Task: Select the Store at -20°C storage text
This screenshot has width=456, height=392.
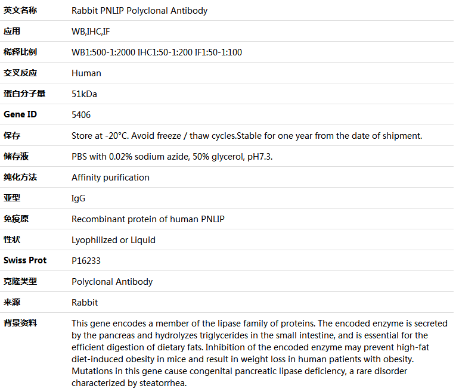Action: click(247, 136)
